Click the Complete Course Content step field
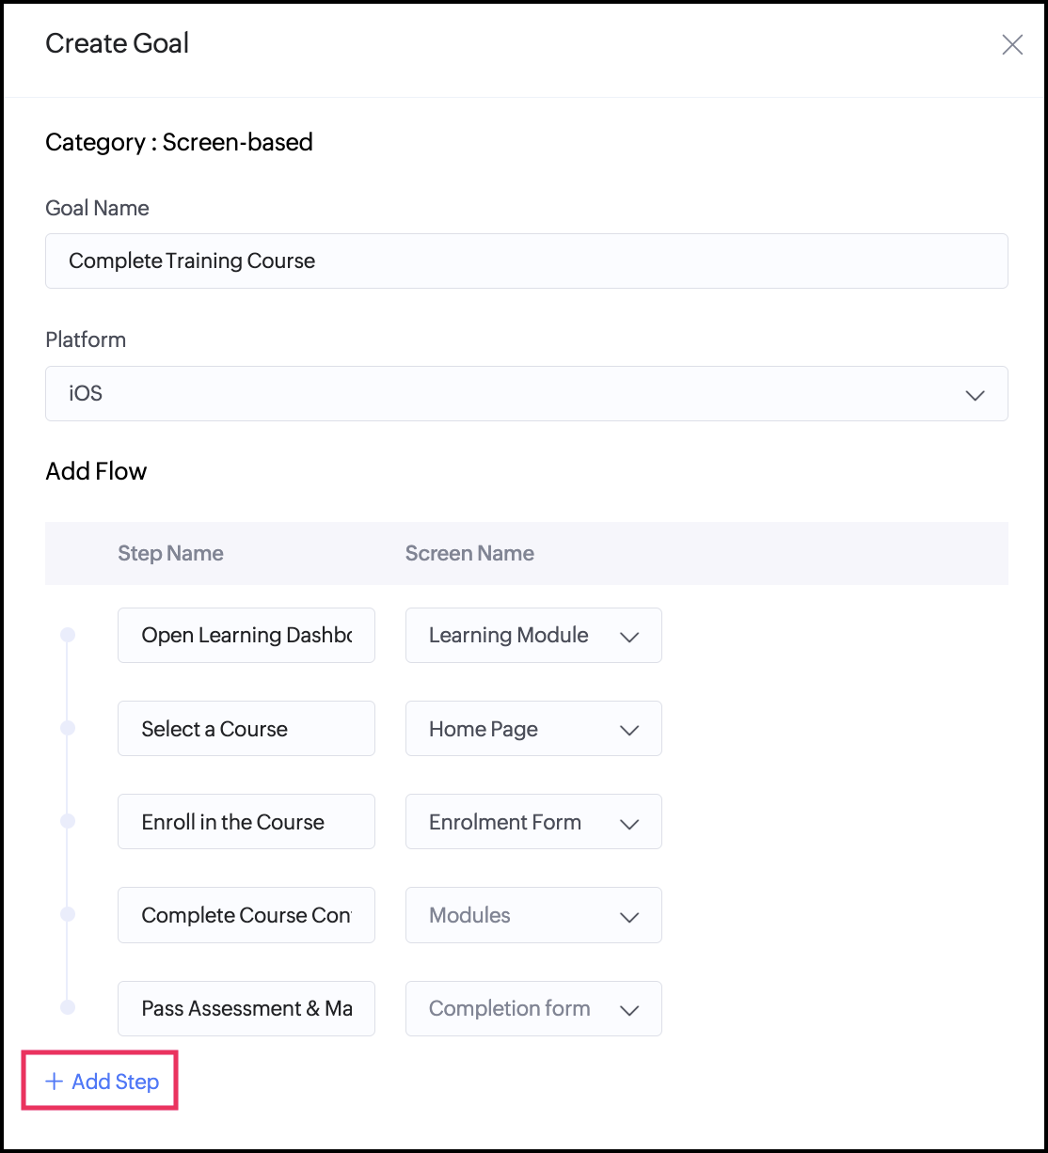Image resolution: width=1048 pixels, height=1153 pixels. pos(246,915)
